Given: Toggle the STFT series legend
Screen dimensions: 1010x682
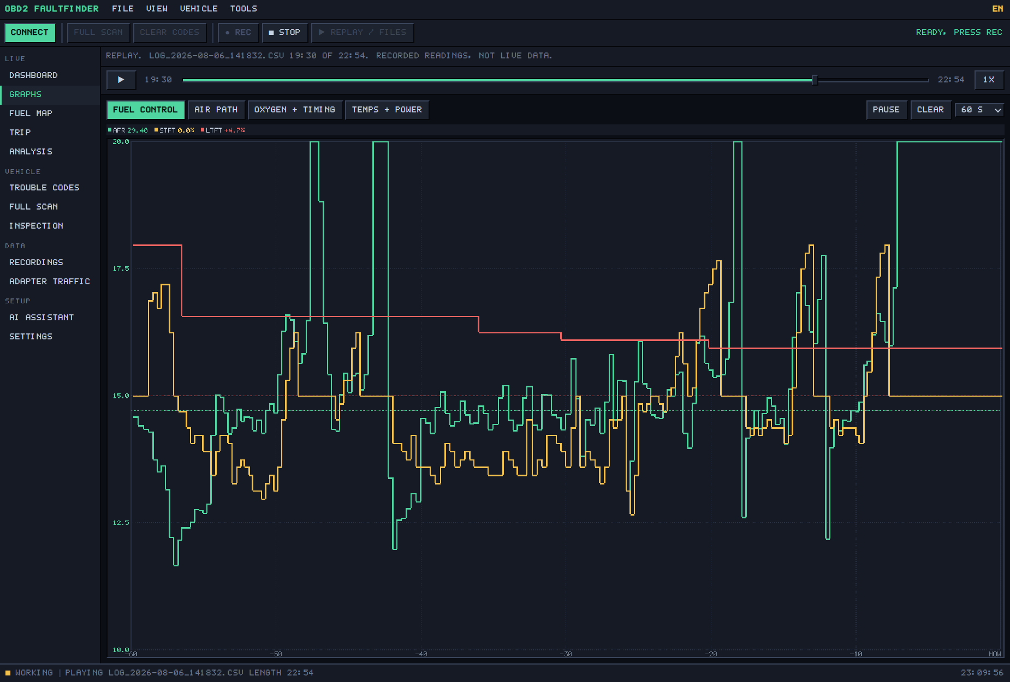Looking at the screenshot, I should tap(174, 130).
